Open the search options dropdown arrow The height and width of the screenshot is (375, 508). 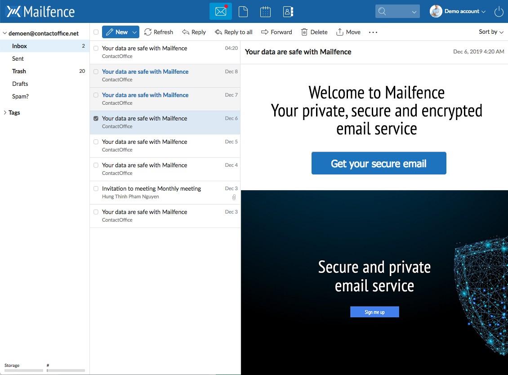[414, 12]
